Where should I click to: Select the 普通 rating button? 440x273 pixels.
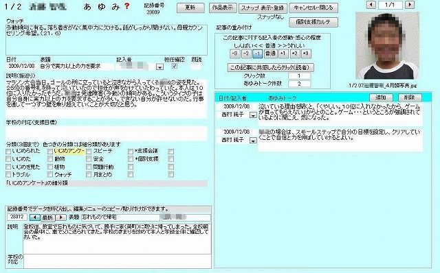(x=270, y=54)
